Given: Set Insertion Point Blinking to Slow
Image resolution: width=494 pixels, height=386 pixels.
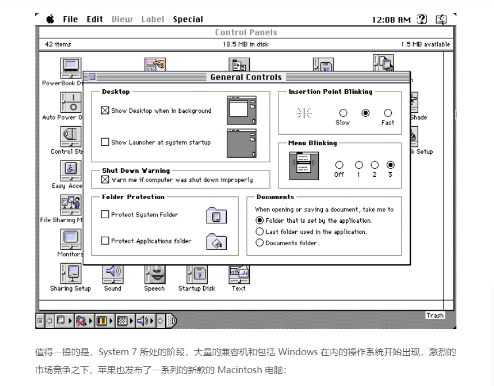Looking at the screenshot, I should [343, 113].
